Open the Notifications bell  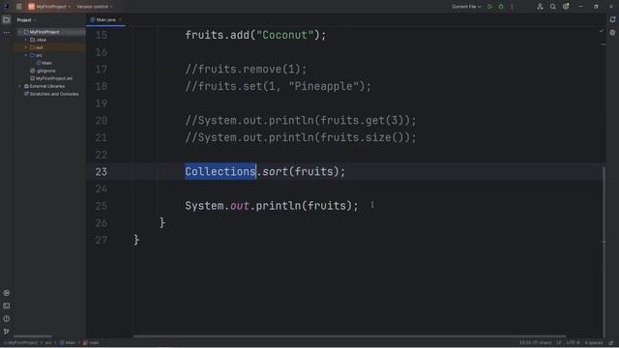[612, 19]
